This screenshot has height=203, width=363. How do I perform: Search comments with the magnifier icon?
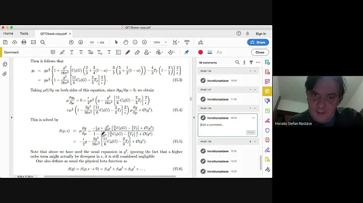coord(237,62)
